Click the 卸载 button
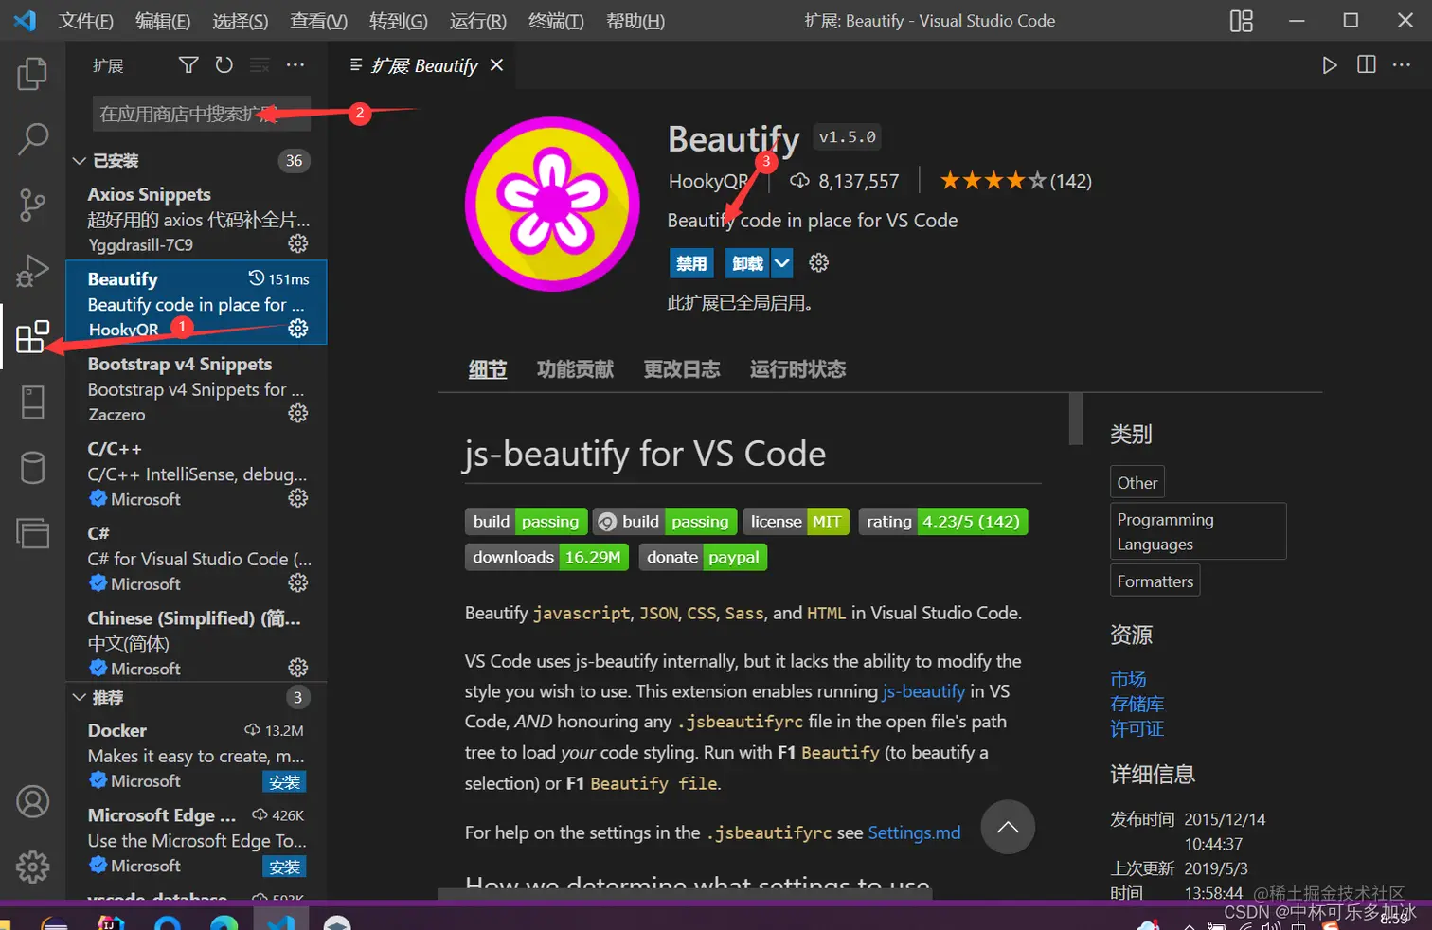 coord(748,263)
